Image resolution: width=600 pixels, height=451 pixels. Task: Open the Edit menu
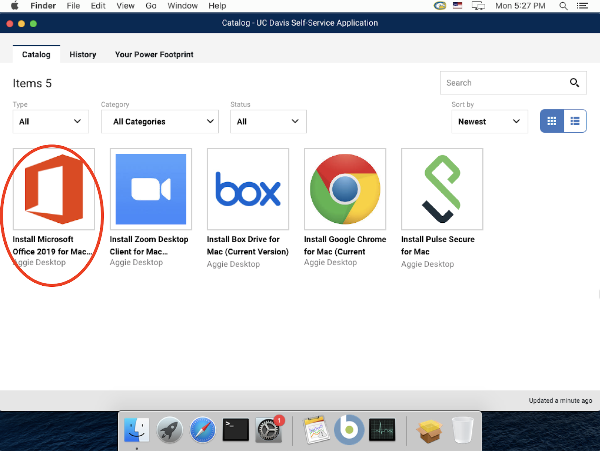(98, 6)
